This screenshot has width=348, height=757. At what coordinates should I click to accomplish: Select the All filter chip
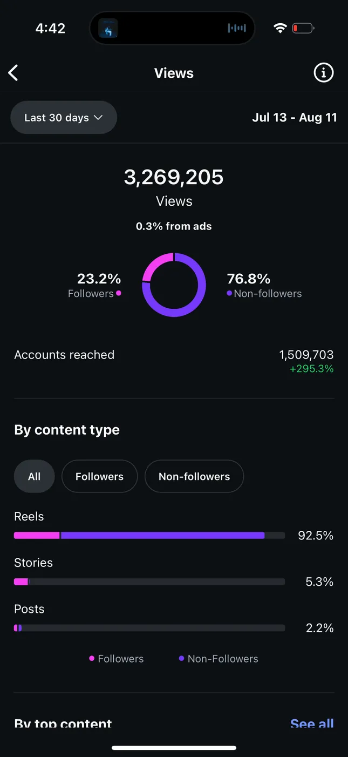coord(34,476)
